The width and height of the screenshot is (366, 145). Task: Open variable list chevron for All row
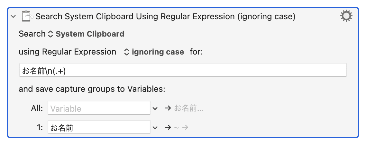[x=155, y=108]
